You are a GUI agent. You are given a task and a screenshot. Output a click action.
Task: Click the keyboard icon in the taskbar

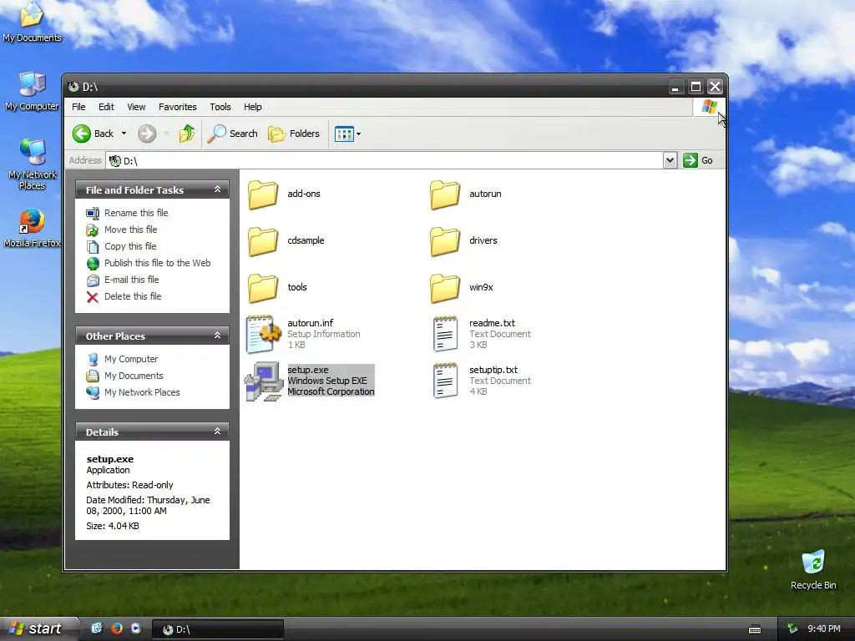tap(755, 629)
